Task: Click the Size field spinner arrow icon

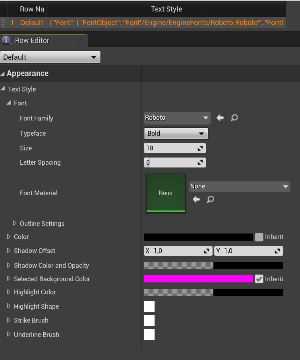Action: click(x=200, y=148)
